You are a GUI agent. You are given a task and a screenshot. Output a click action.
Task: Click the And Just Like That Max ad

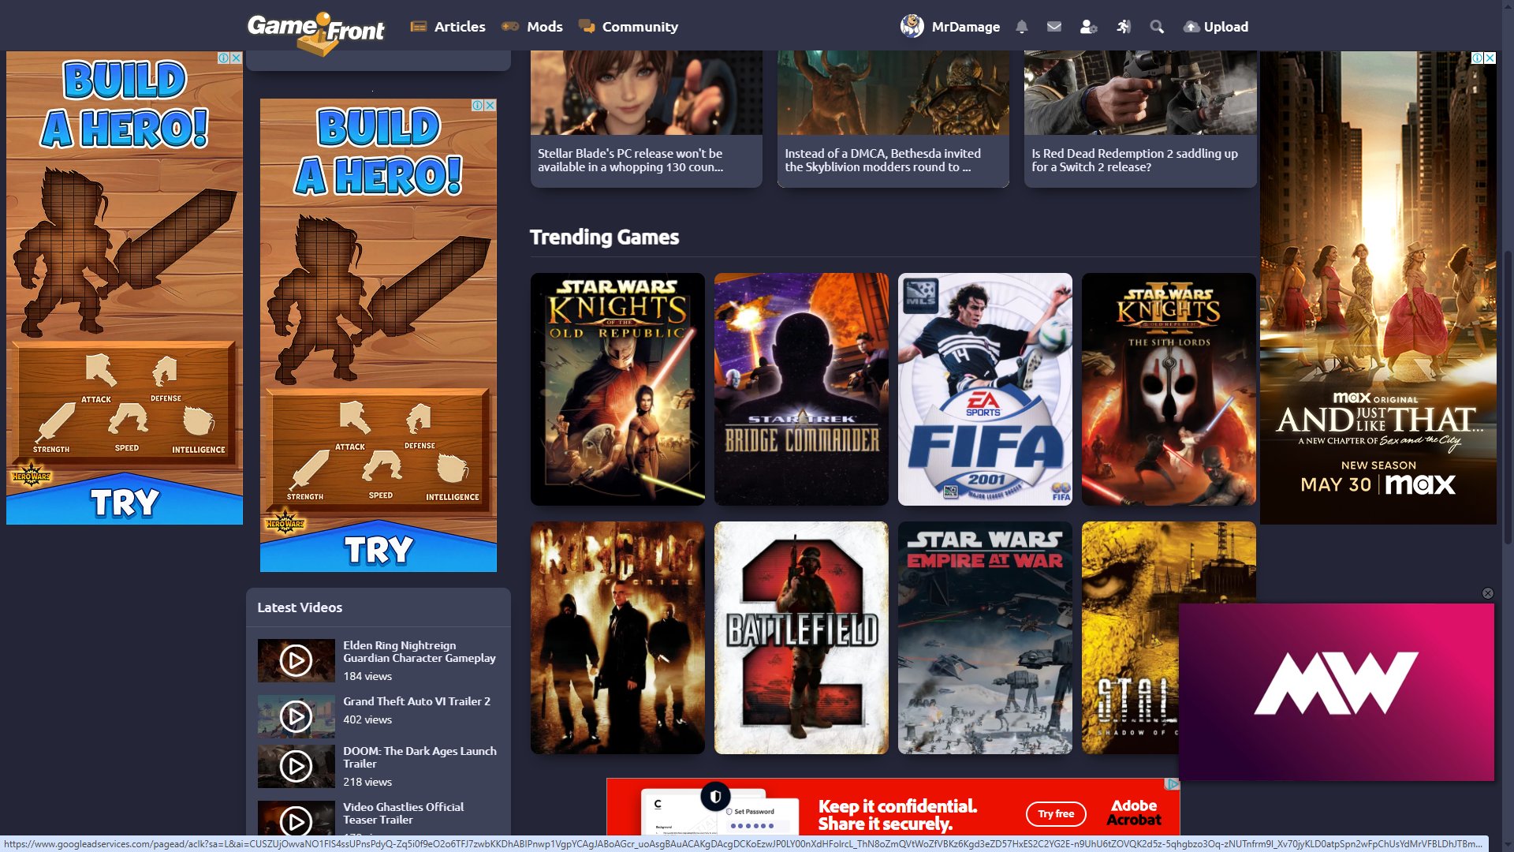1378,288
